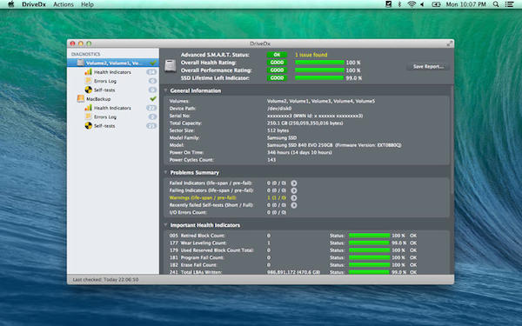
Task: Click the Save Report... button
Action: (428, 67)
